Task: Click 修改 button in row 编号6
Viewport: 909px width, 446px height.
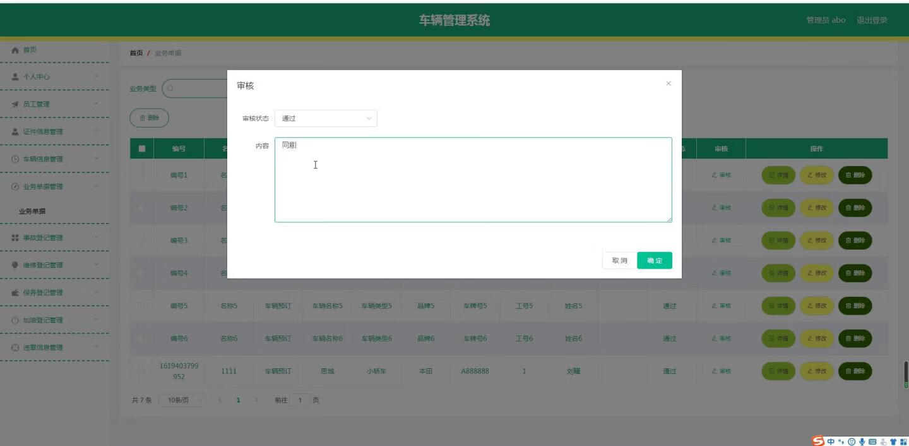Action: pos(816,339)
